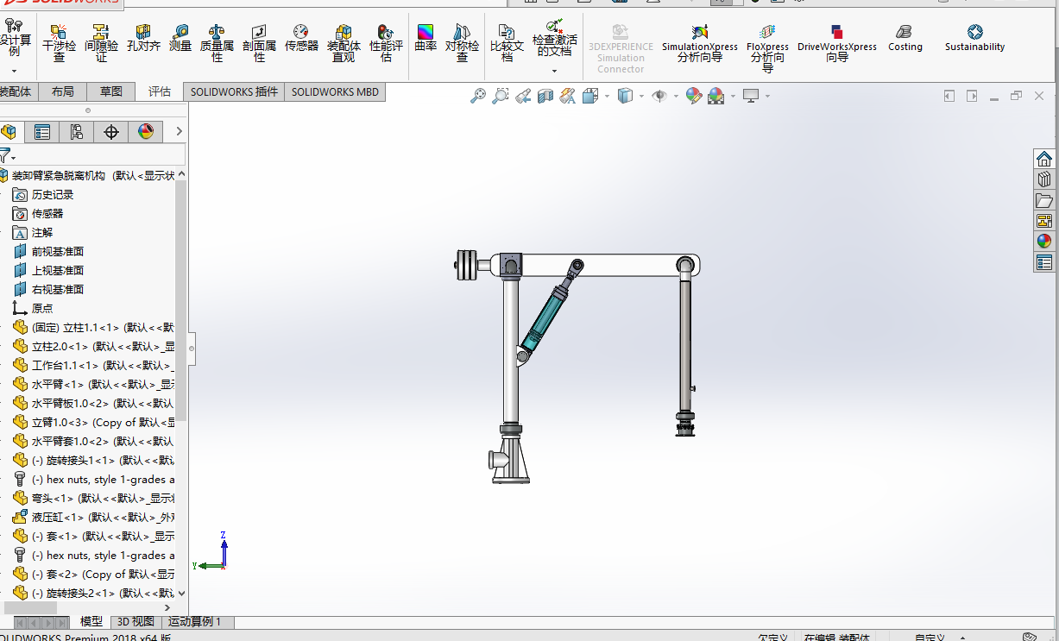Open the Costing tool

click(905, 39)
